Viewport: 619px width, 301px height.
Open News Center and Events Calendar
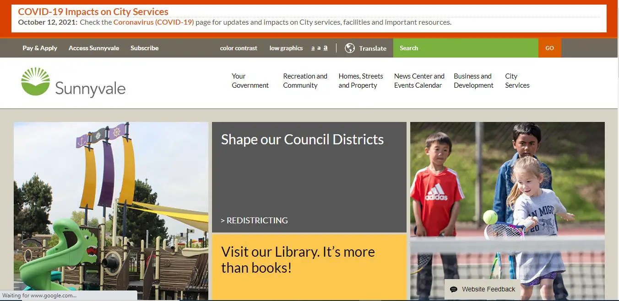[x=419, y=81]
